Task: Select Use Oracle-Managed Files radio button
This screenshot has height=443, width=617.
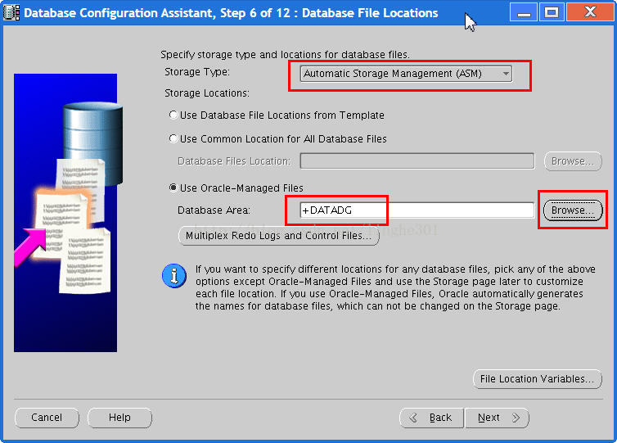Action: 173,188
